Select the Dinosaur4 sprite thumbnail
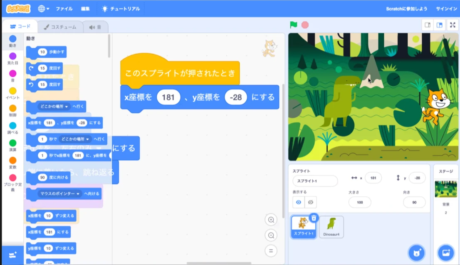Viewport: 460px width, 265px height. [331, 227]
